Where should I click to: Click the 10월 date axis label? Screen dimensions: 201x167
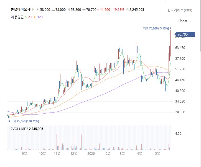pyautogui.click(x=42, y=153)
